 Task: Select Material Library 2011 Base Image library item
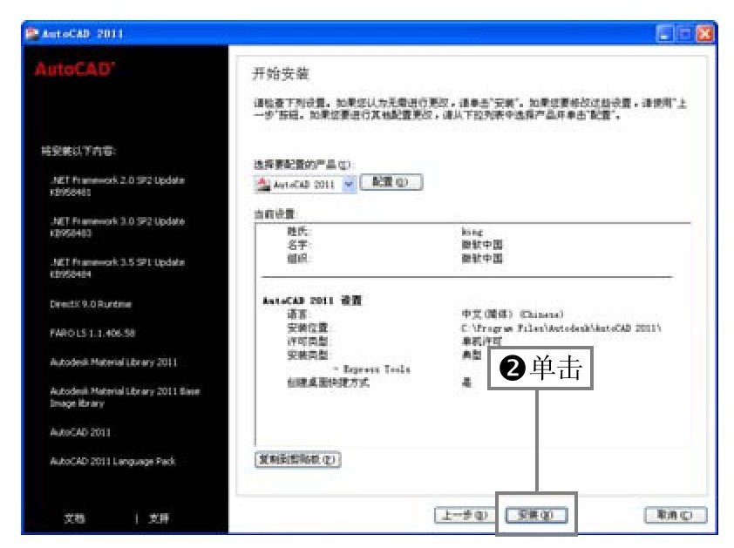[125, 397]
